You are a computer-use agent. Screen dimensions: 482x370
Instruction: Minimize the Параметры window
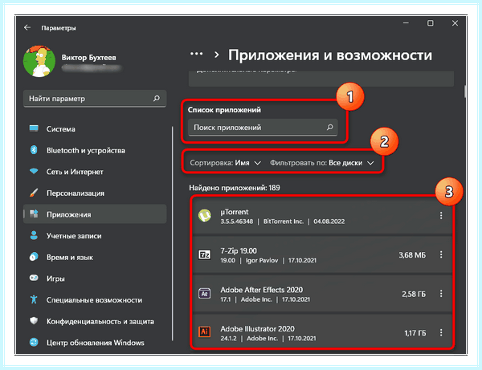(406, 23)
